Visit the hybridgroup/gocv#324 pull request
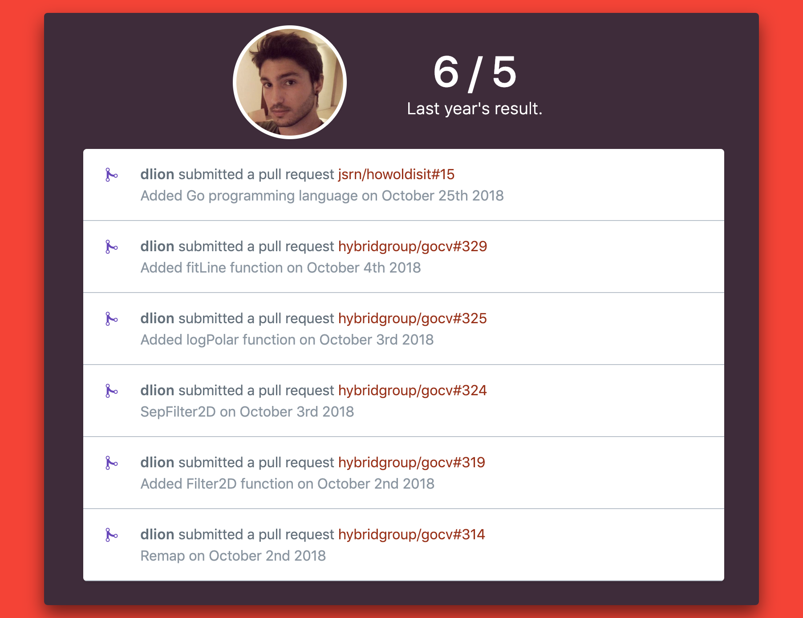803x618 pixels. point(412,390)
